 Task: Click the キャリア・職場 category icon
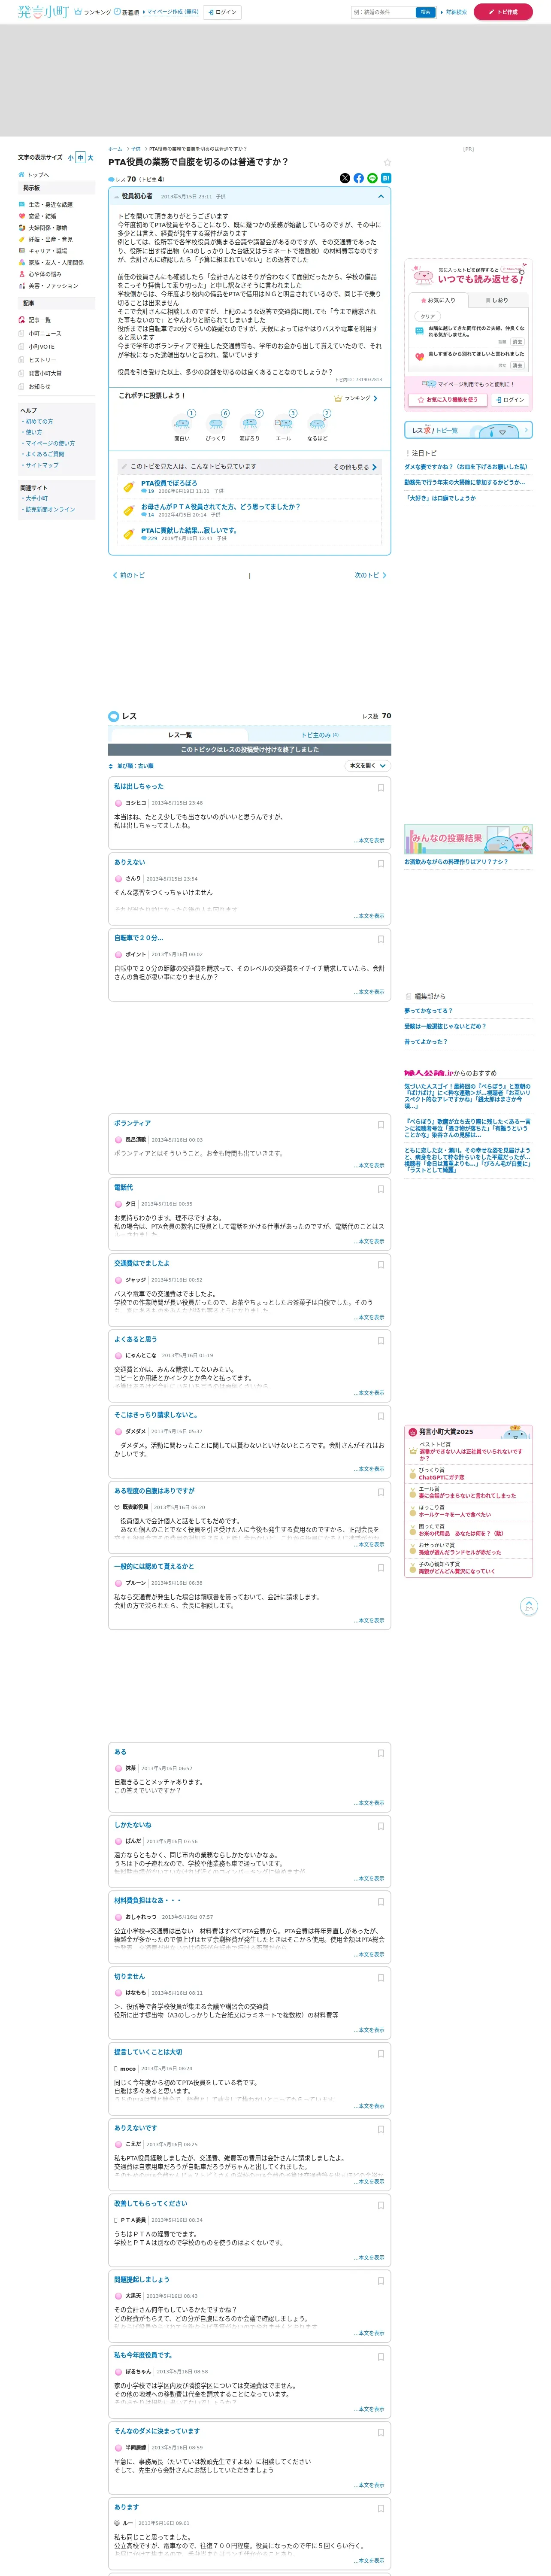click(x=22, y=251)
